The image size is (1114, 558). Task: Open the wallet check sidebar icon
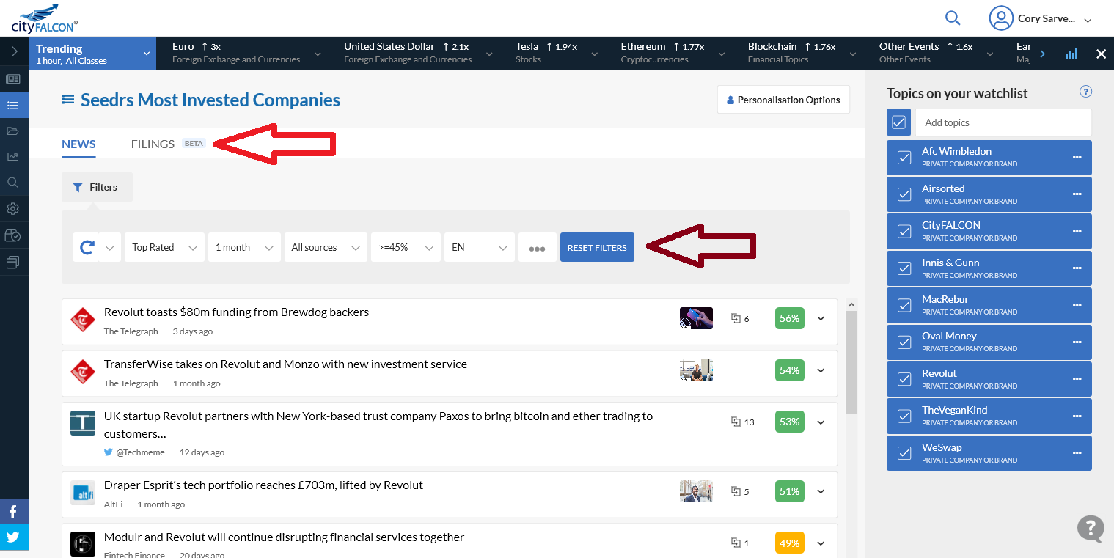click(13, 235)
